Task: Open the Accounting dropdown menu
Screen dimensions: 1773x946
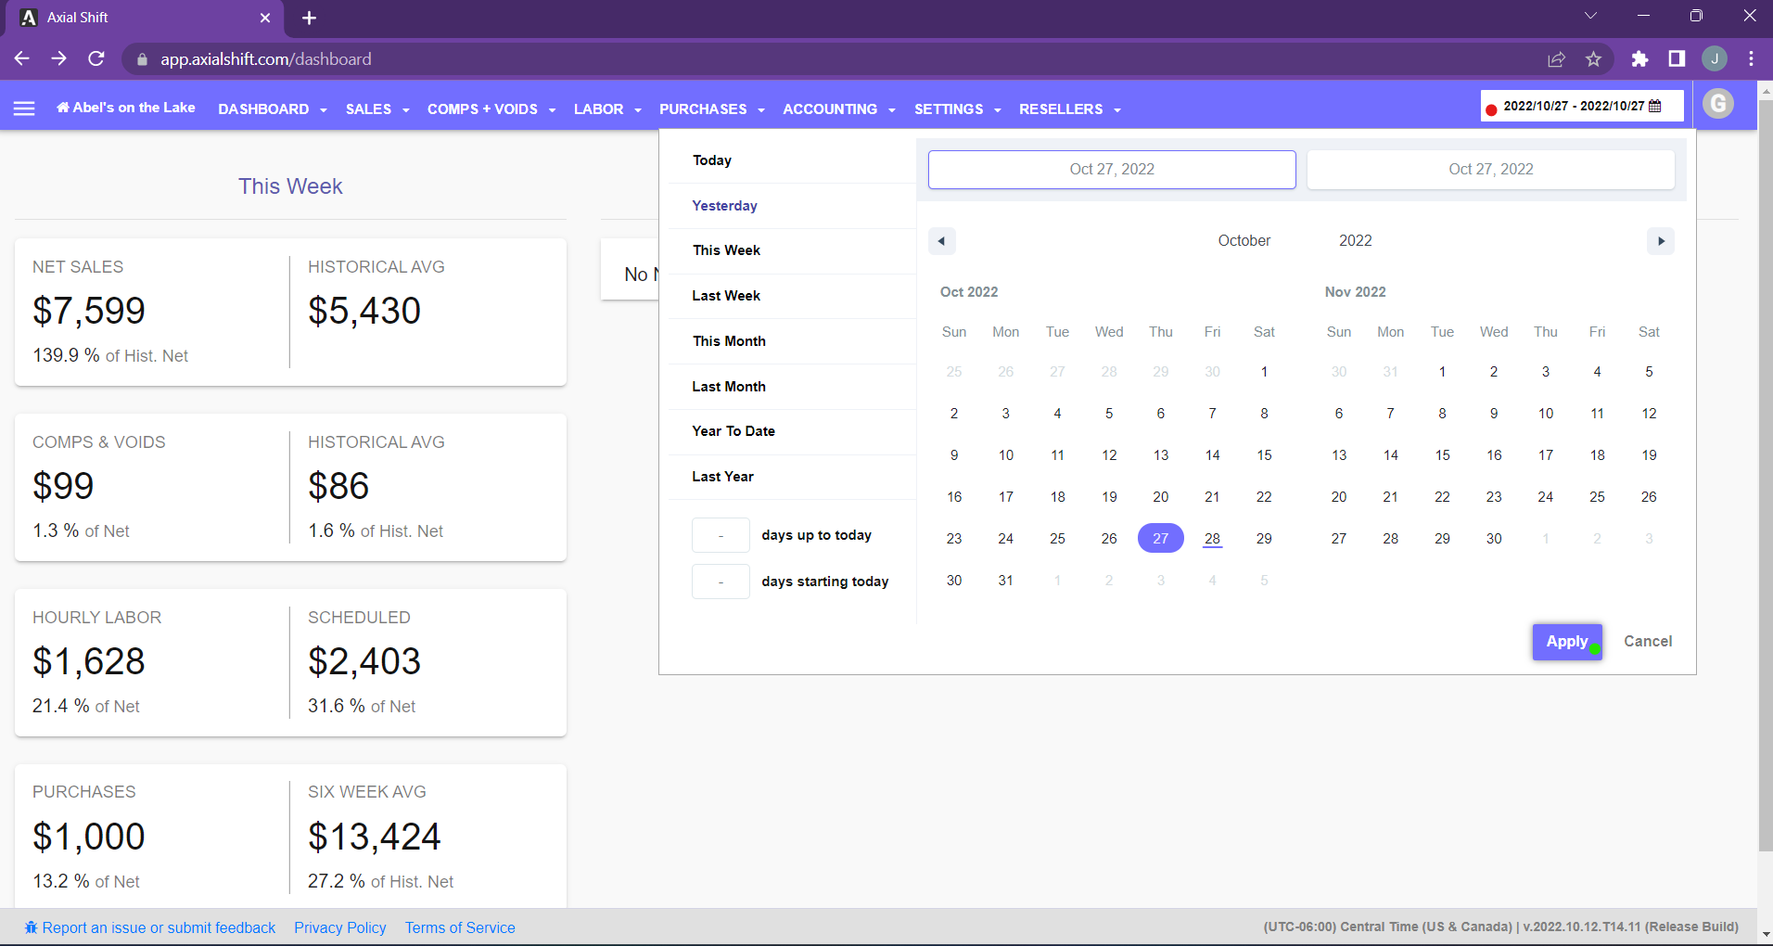Action: [x=838, y=109]
